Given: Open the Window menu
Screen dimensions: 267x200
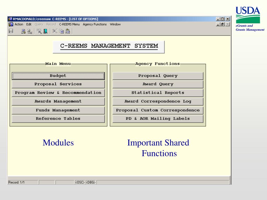Looking at the screenshot, I should tap(115, 24).
